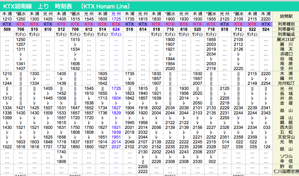
Task: Select train number 516
Action: pos(130,29)
